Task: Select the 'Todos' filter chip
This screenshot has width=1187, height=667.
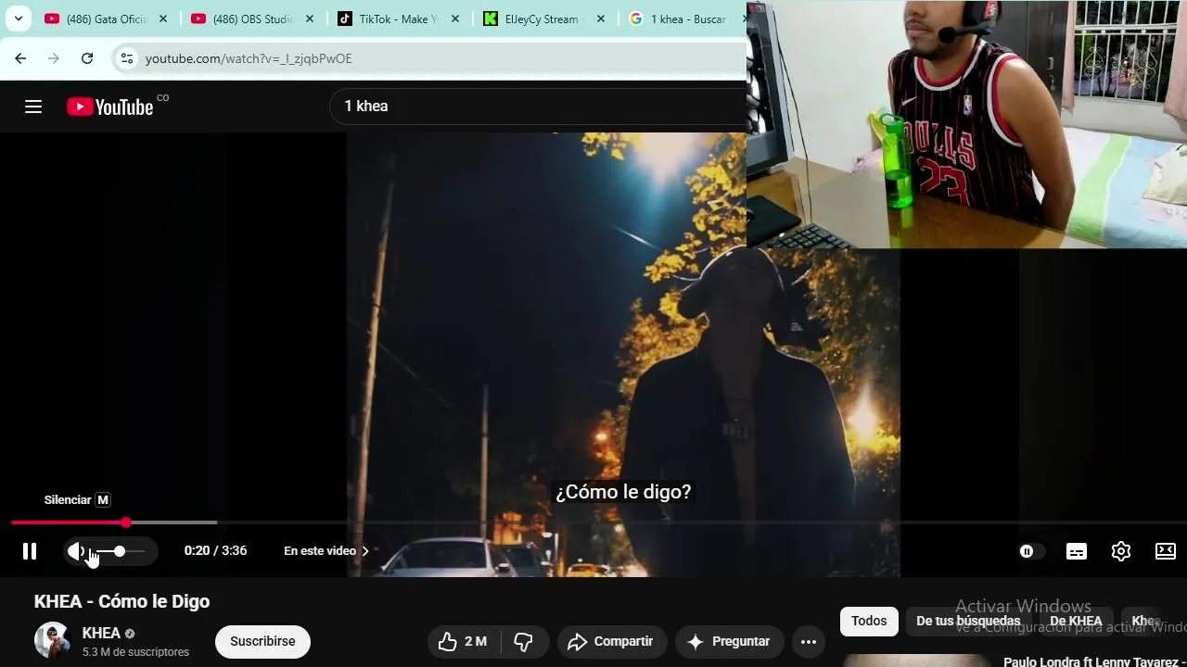Action: pos(869,621)
